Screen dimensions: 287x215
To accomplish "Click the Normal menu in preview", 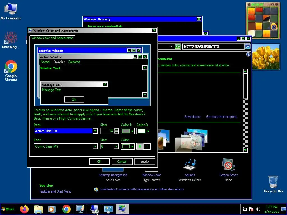I will 45,62.
